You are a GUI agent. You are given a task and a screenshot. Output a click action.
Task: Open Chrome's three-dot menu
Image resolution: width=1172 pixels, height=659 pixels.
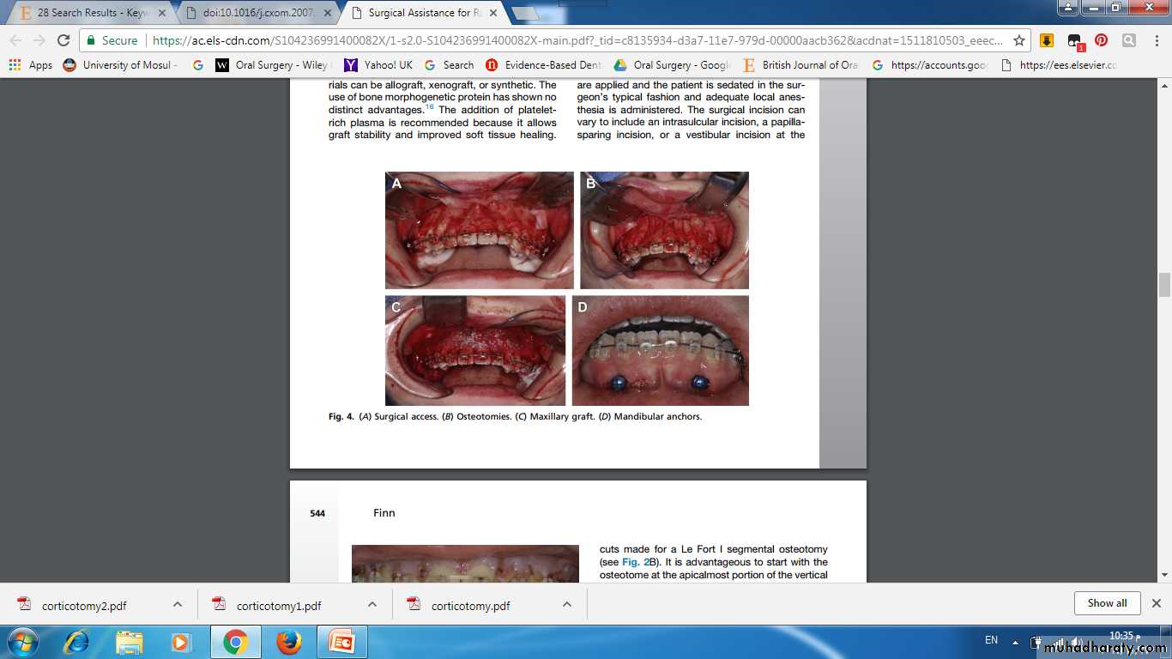click(1155, 40)
